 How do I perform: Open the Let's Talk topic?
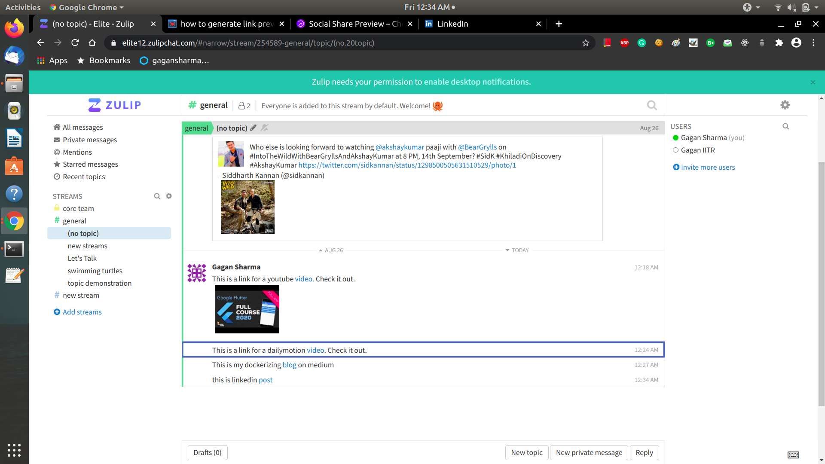82,258
